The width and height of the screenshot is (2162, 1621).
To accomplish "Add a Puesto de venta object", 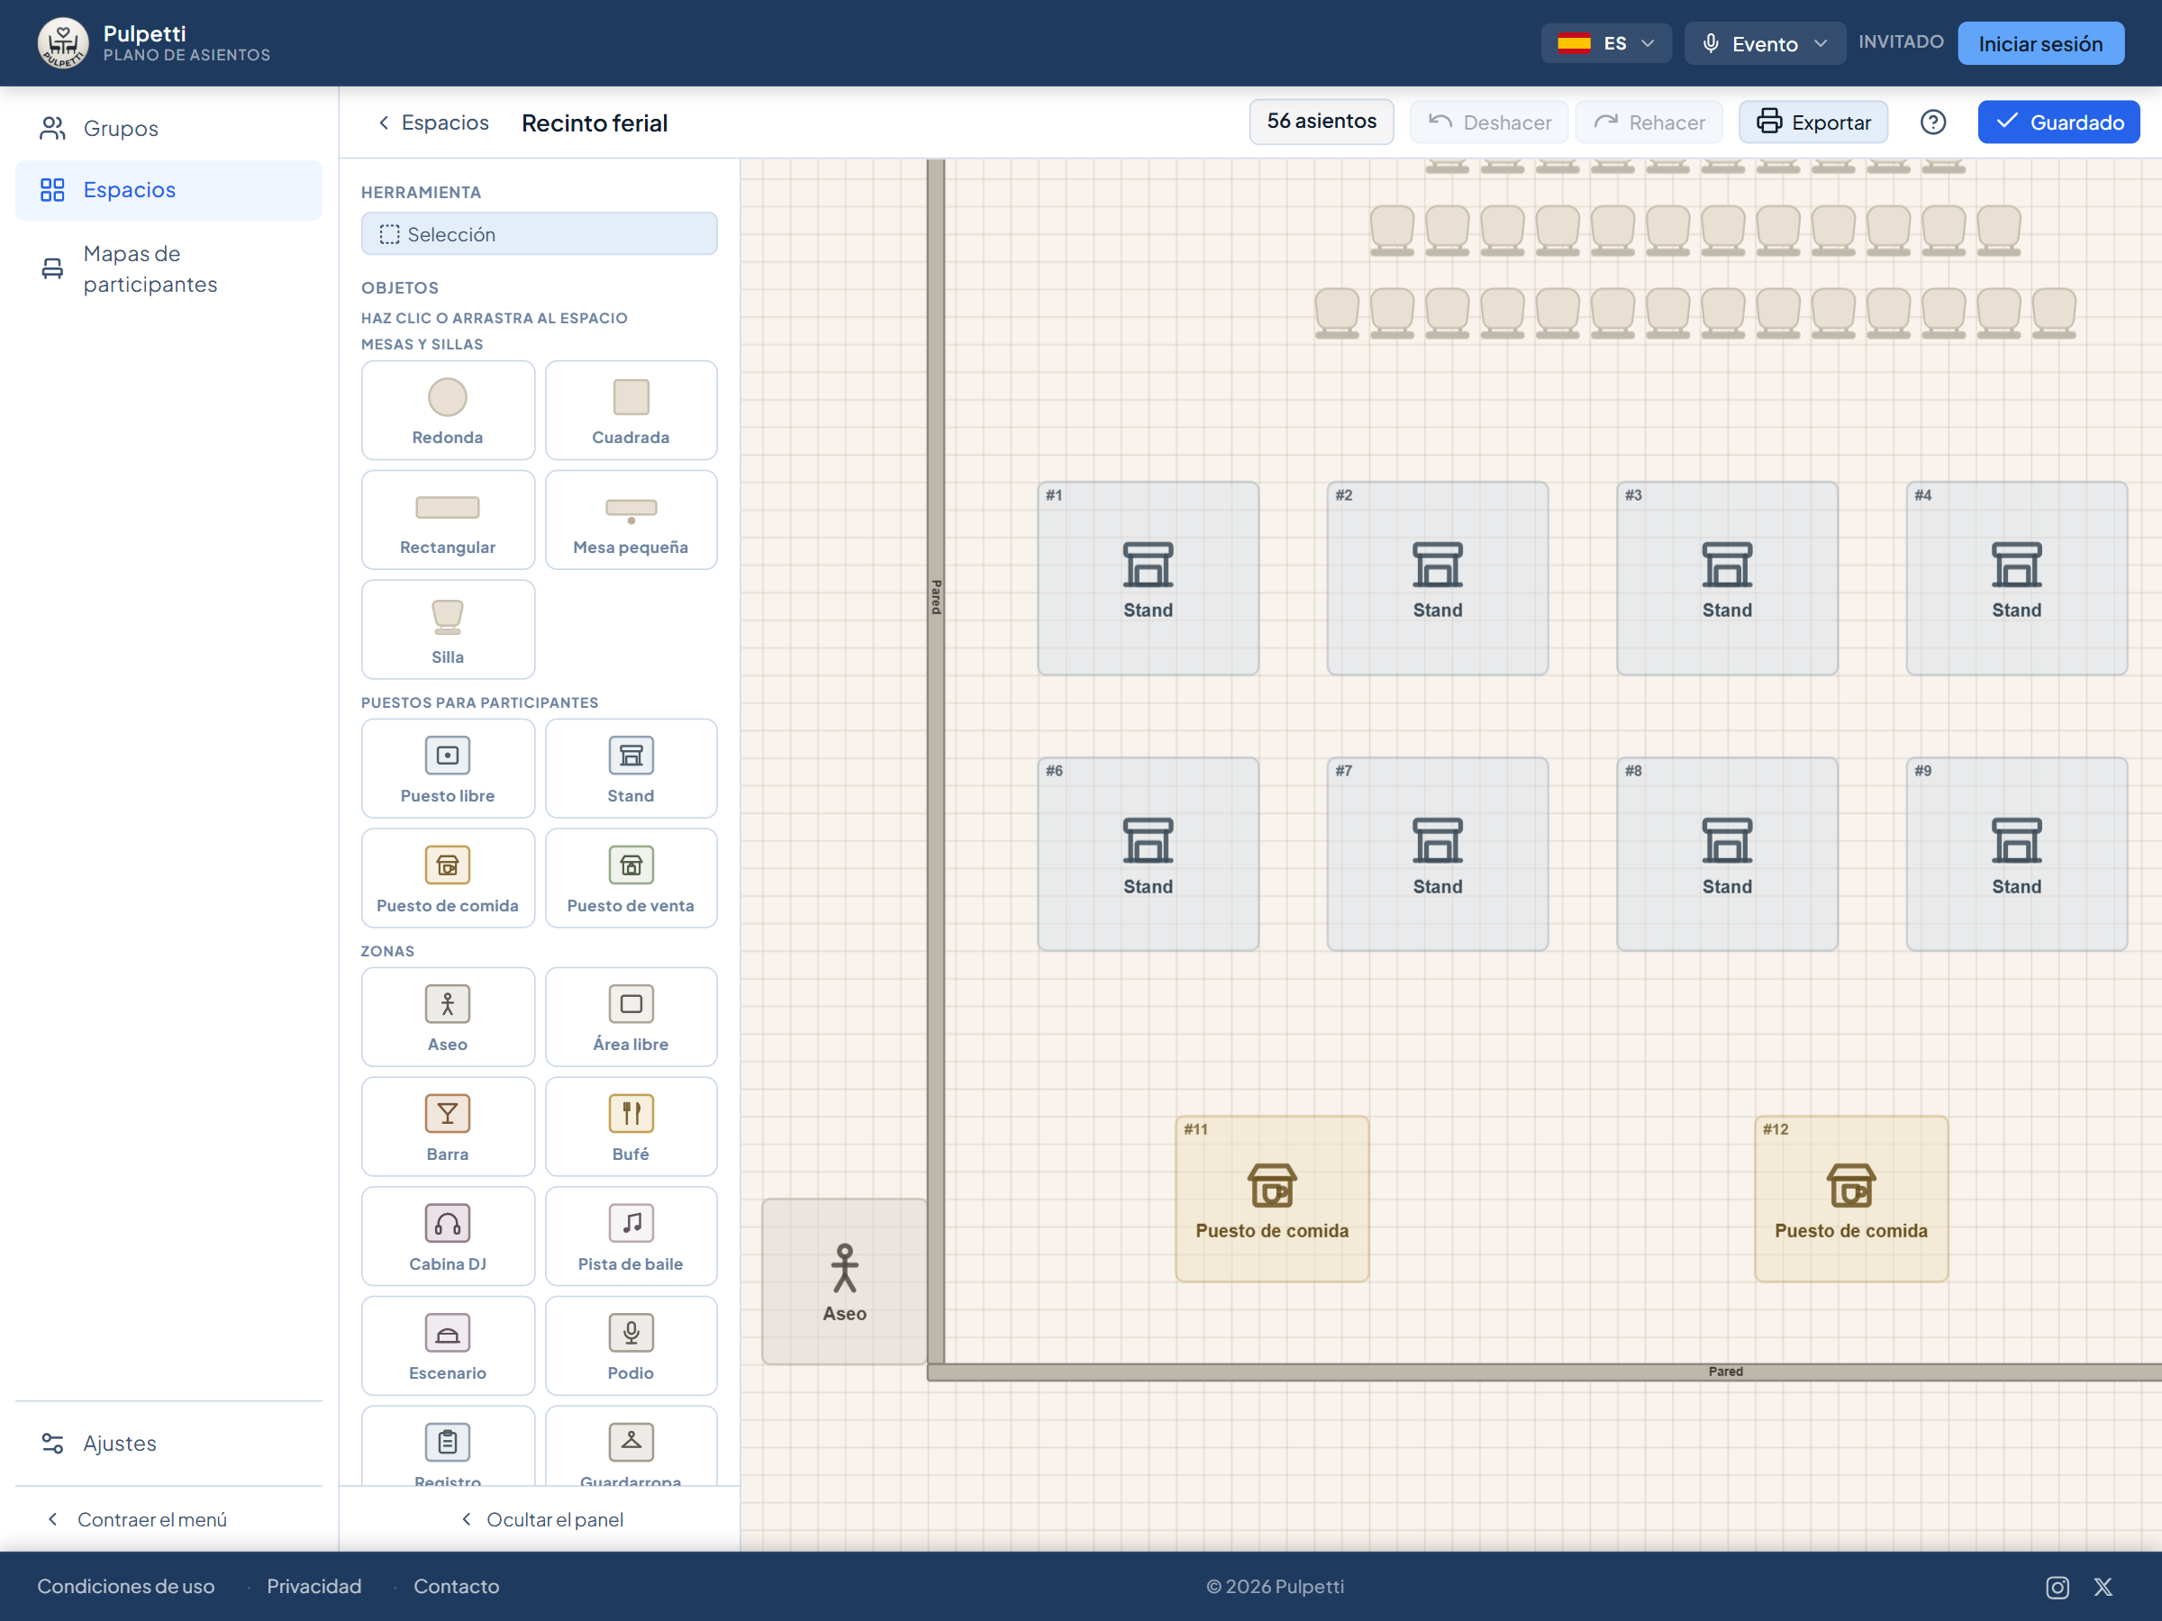I will tap(631, 877).
